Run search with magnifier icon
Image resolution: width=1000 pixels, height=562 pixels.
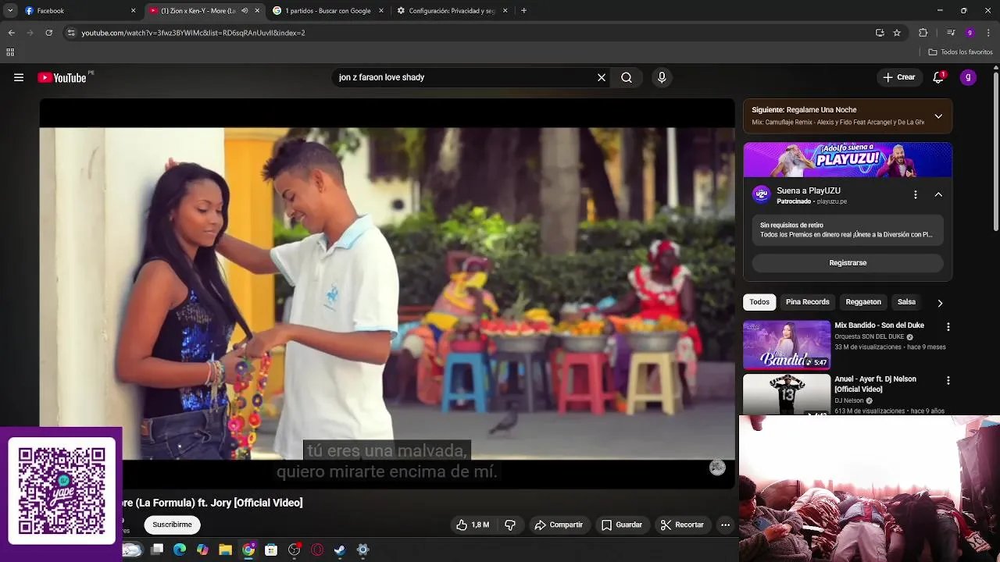pos(627,77)
